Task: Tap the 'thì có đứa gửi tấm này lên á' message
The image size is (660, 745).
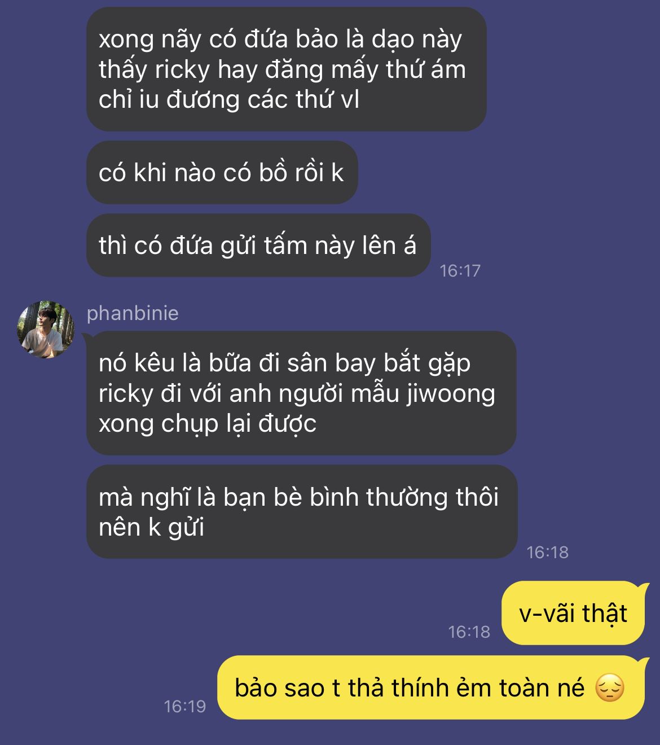Action: [x=258, y=246]
